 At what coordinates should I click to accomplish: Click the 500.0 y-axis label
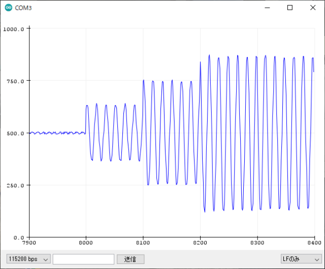(x=15, y=133)
